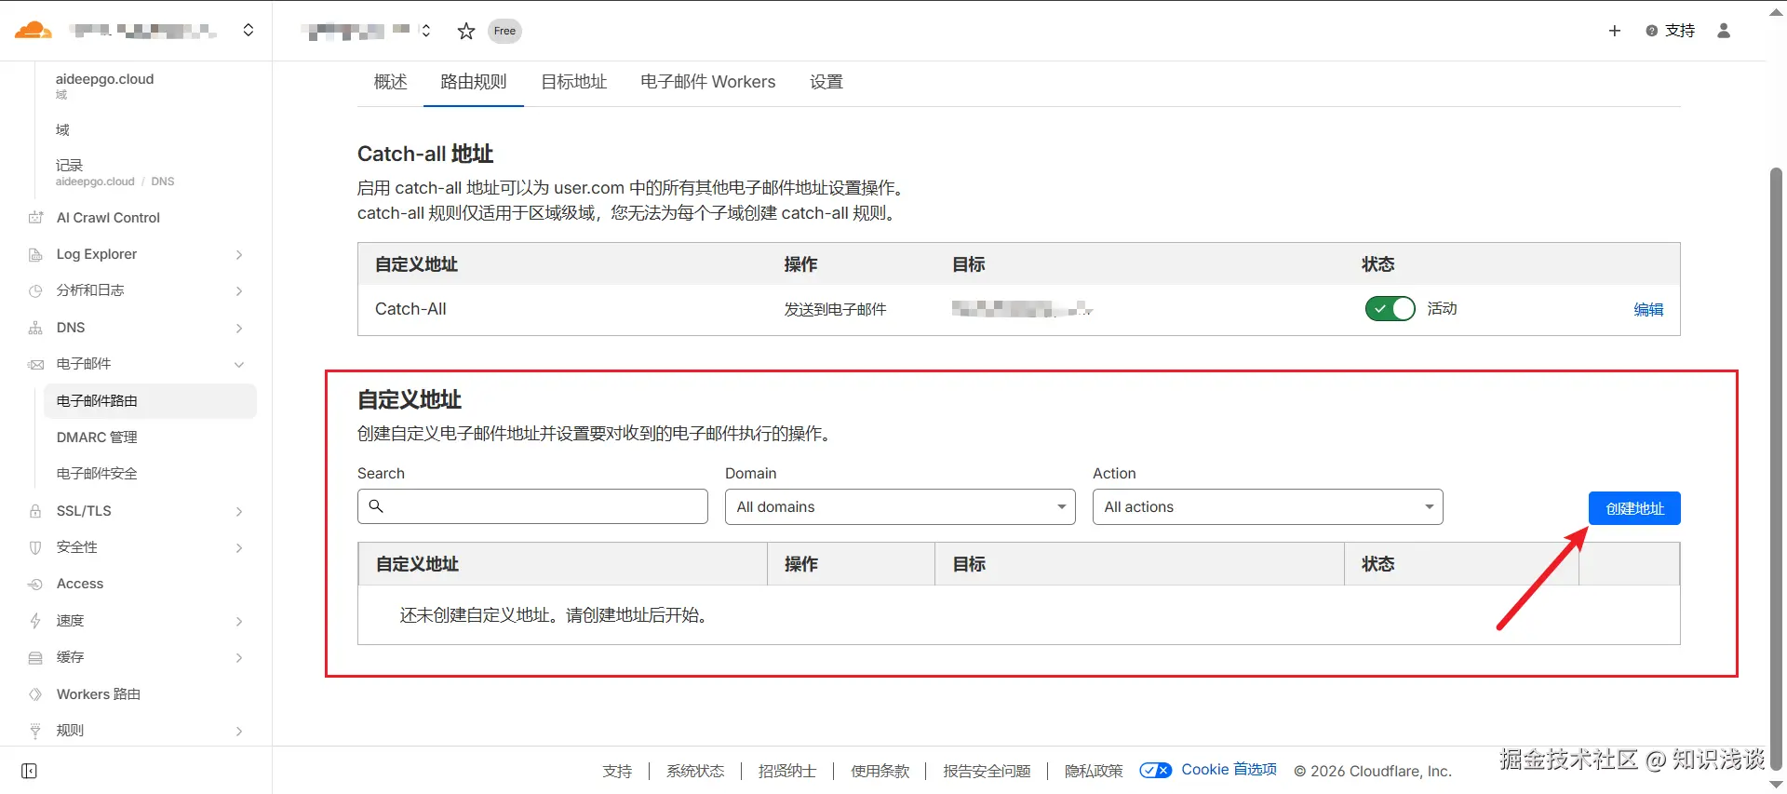This screenshot has height=794, width=1787.
Task: Toggle the Catch-All 活动 status switch
Action: click(x=1390, y=309)
